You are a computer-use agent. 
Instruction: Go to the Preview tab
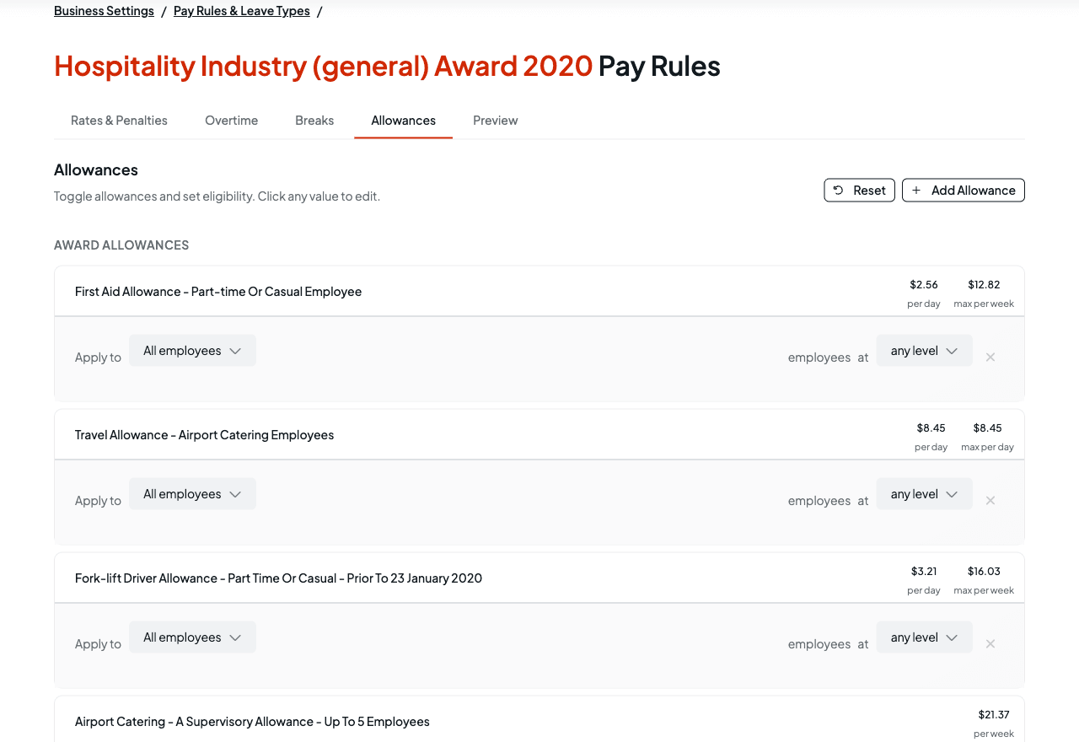click(495, 121)
